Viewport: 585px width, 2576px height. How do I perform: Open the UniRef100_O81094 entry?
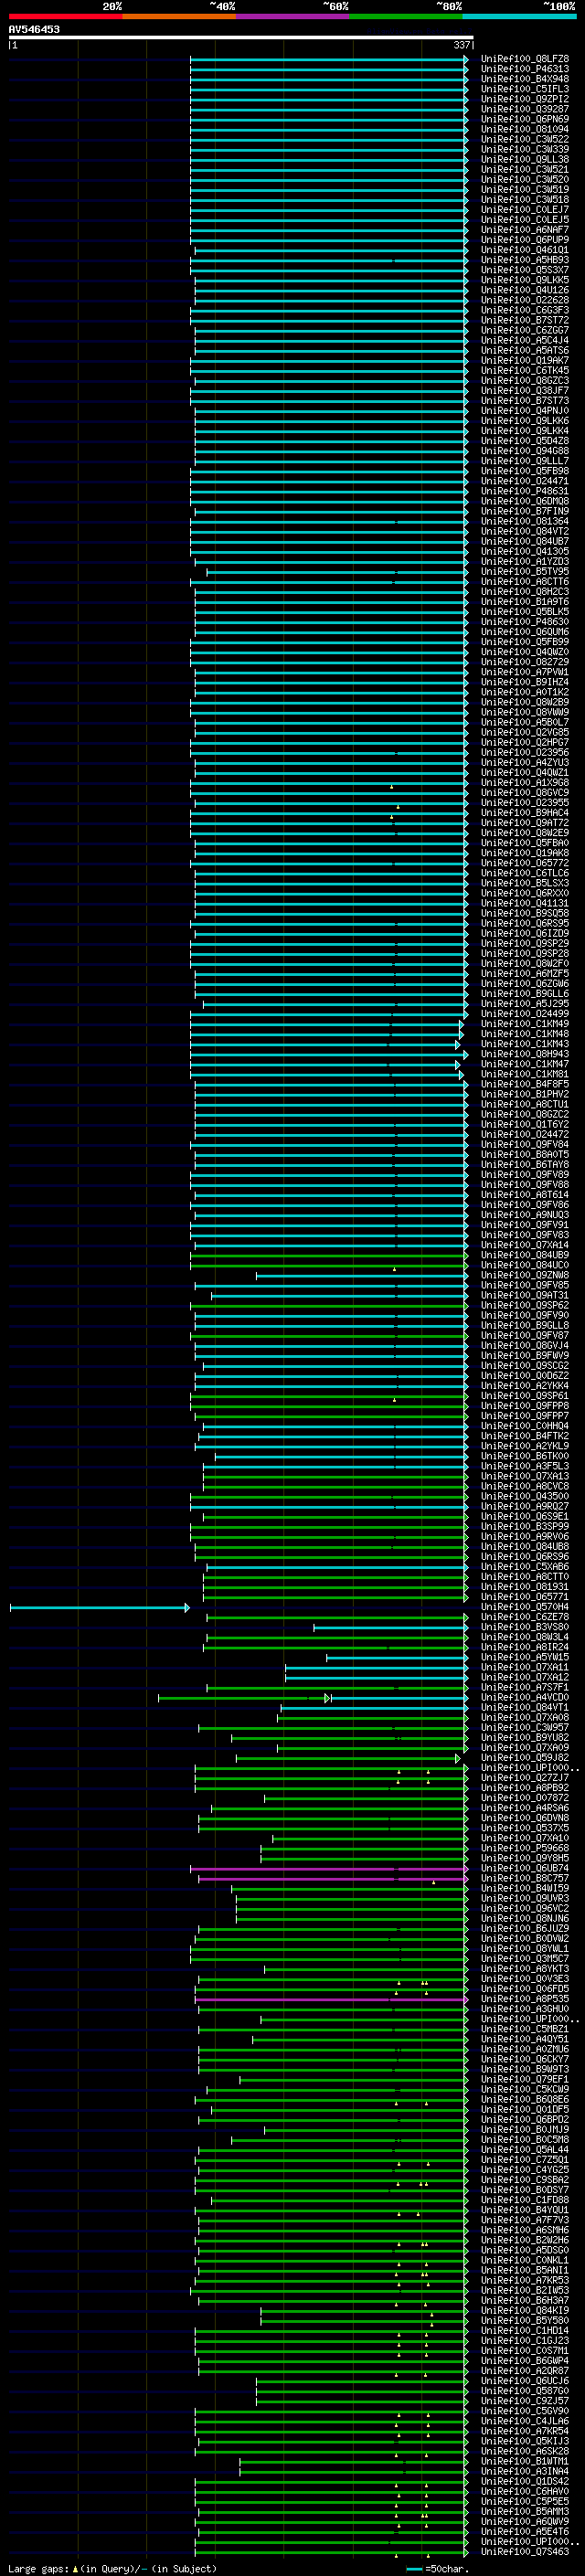point(525,129)
